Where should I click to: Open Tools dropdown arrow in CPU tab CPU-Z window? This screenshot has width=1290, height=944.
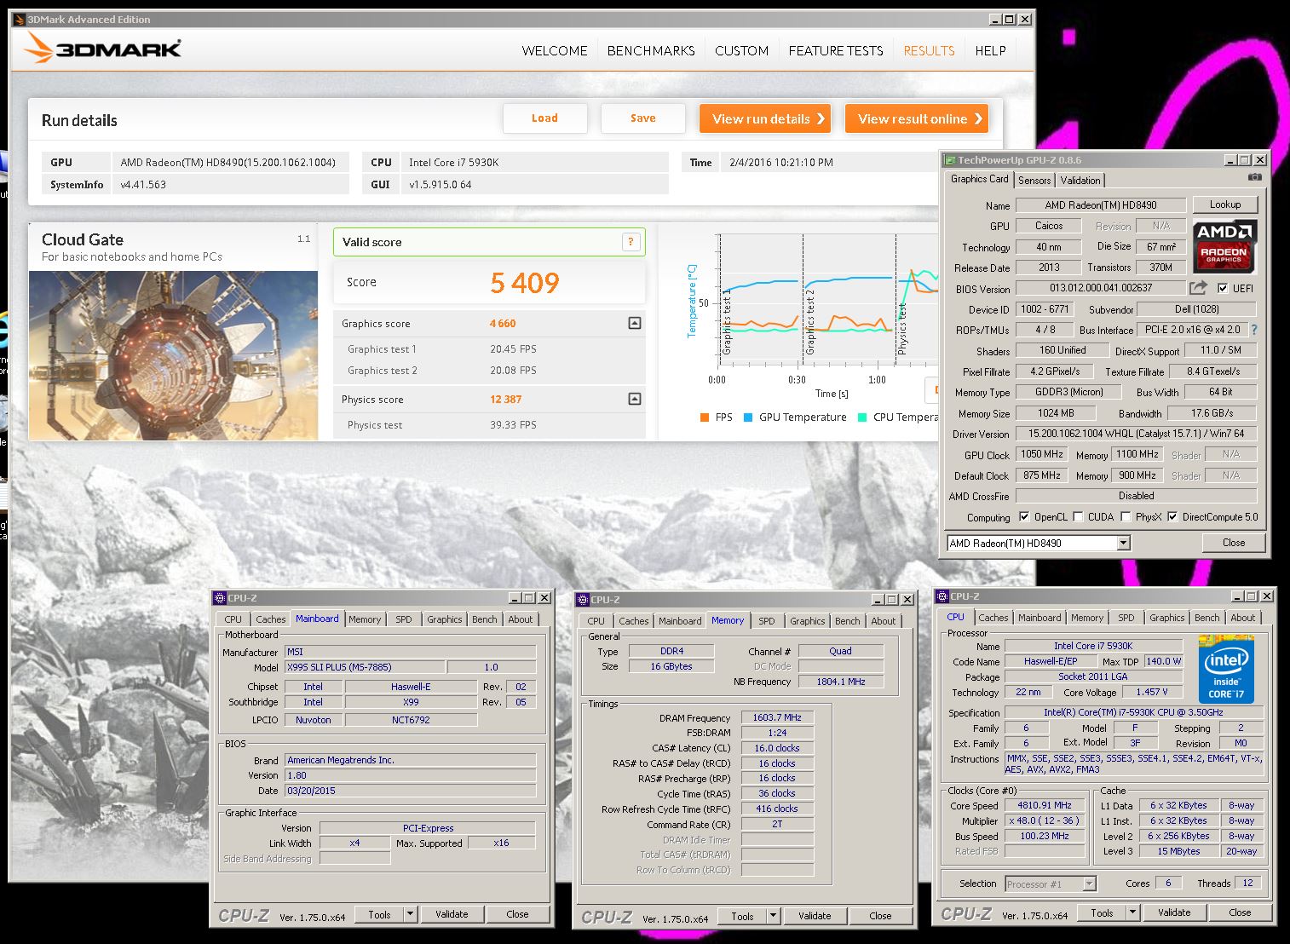1132,912
